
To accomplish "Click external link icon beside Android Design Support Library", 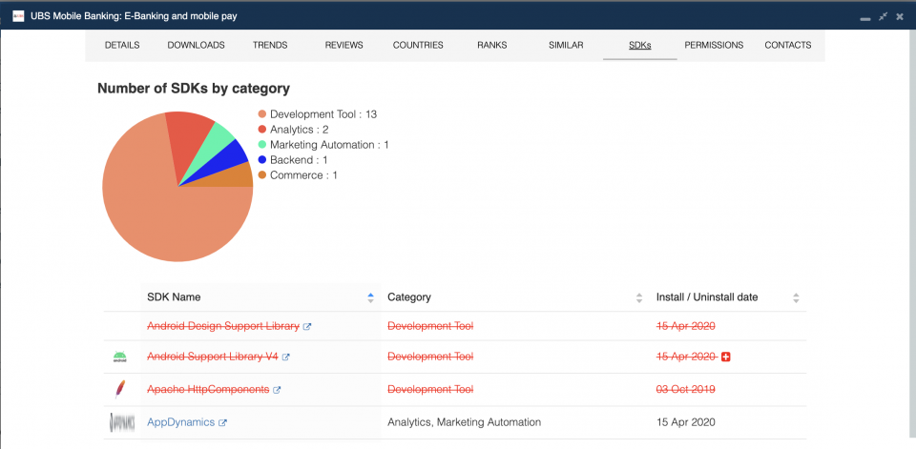I will [x=307, y=327].
